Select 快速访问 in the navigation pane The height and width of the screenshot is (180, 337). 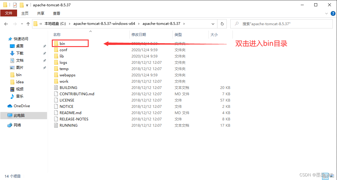point(21,39)
